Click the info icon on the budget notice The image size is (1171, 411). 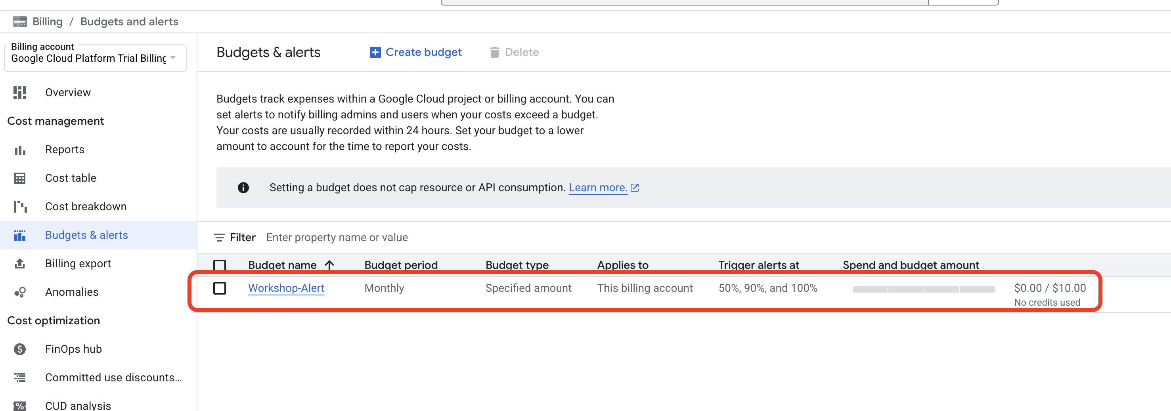(243, 188)
